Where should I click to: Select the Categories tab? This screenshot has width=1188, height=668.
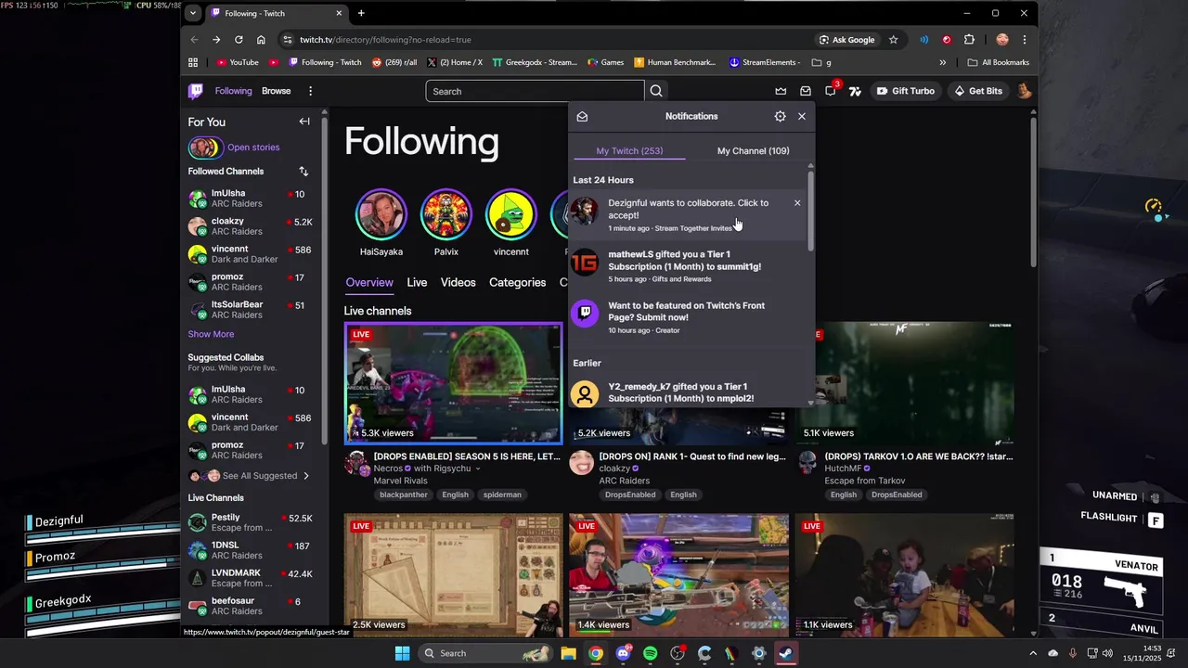pos(517,282)
